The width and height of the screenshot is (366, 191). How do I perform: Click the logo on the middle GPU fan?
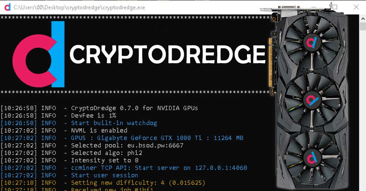[x=312, y=100]
